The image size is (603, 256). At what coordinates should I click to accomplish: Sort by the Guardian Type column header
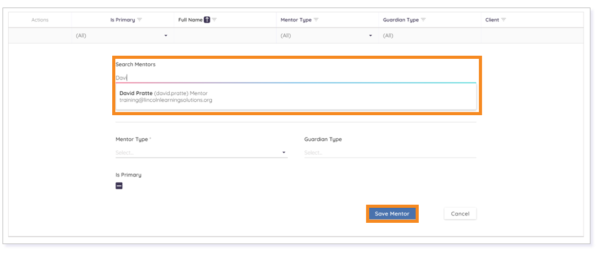(x=401, y=20)
